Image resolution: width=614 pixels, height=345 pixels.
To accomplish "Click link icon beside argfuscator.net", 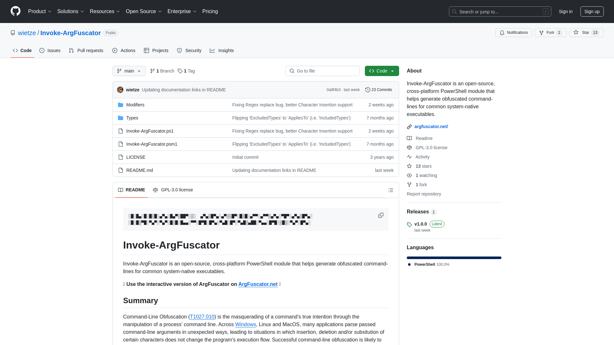I will [x=409, y=127].
